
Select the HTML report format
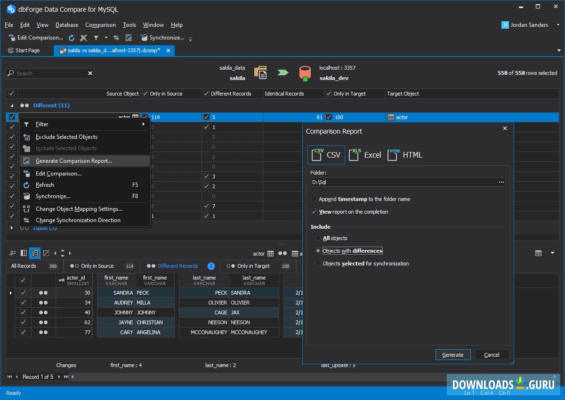404,154
